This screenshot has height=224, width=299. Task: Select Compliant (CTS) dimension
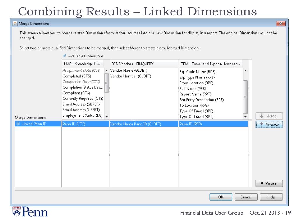(x=76, y=93)
